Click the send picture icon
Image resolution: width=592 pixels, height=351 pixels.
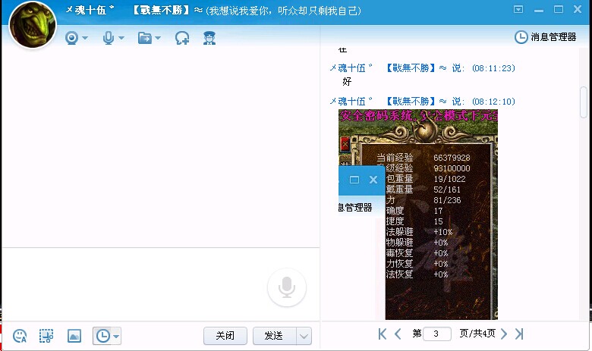[74, 335]
